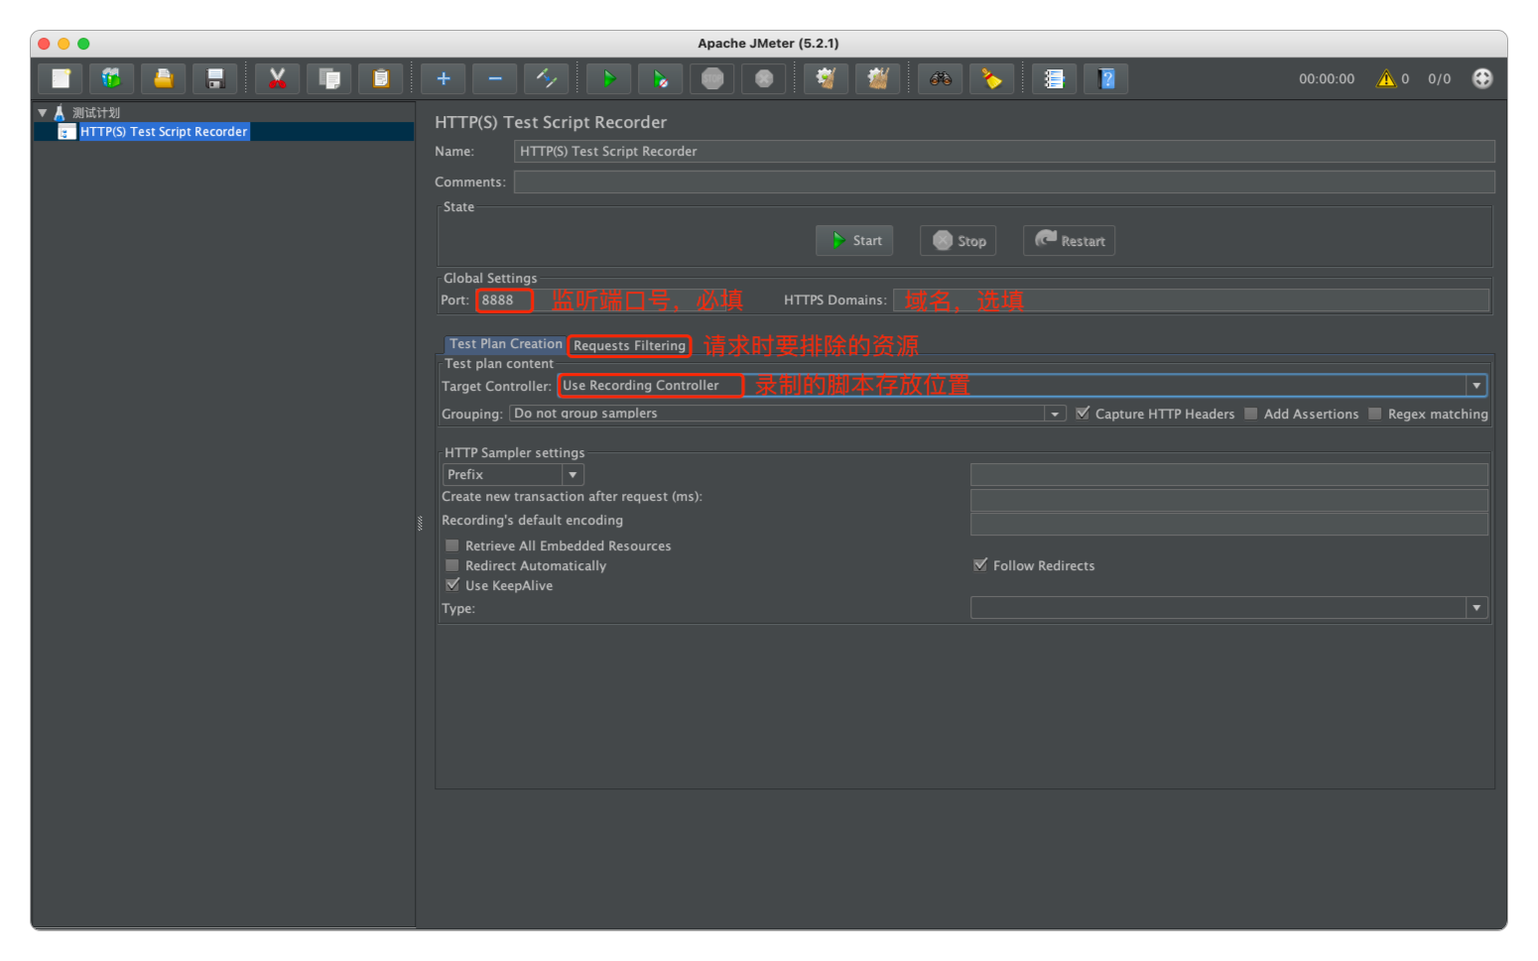This screenshot has height=961, width=1538.
Task: Click the Cut scissors icon
Action: click(x=277, y=78)
